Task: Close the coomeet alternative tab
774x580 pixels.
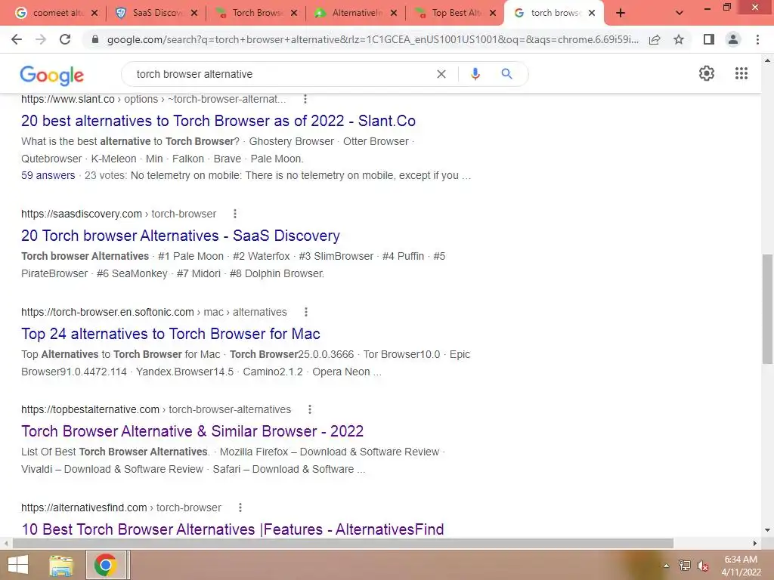Action: (94, 14)
